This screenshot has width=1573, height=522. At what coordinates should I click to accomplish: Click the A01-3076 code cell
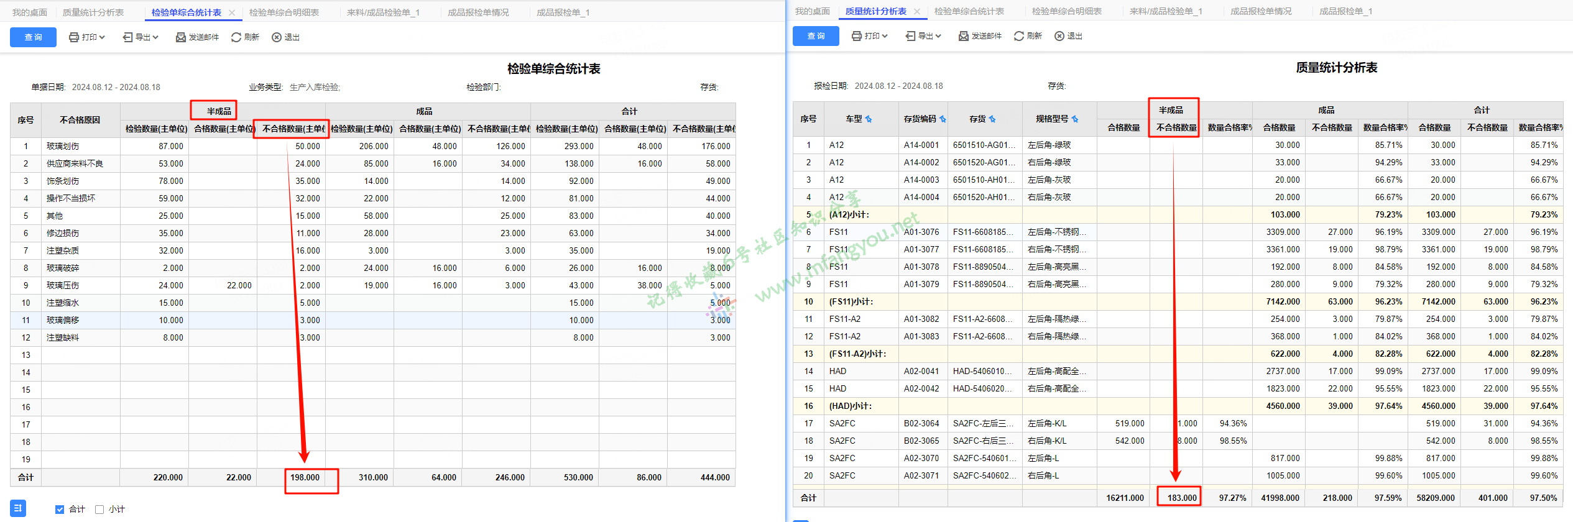(923, 232)
